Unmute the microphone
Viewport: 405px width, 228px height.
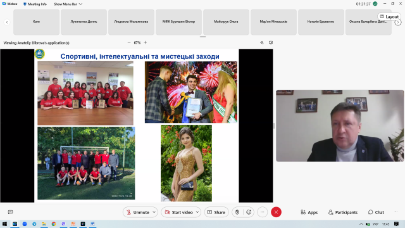point(138,212)
